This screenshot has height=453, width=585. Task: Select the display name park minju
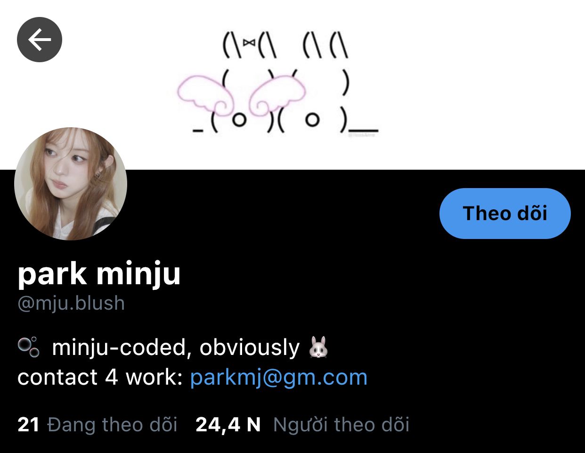pyautogui.click(x=99, y=274)
